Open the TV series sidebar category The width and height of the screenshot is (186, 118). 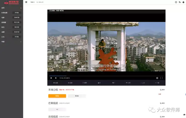pos(11,22)
